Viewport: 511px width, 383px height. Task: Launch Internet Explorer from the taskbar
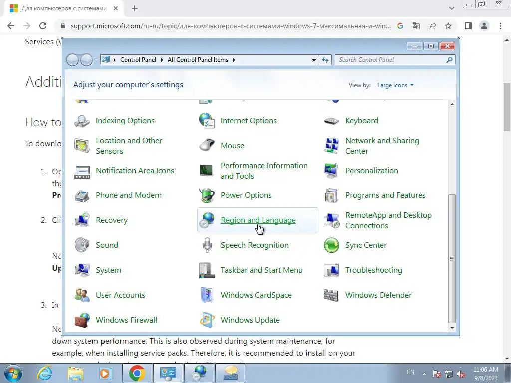pos(44,373)
